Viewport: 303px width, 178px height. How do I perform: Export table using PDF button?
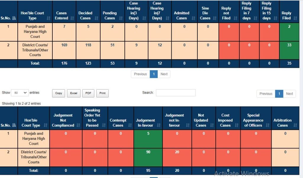click(x=88, y=93)
